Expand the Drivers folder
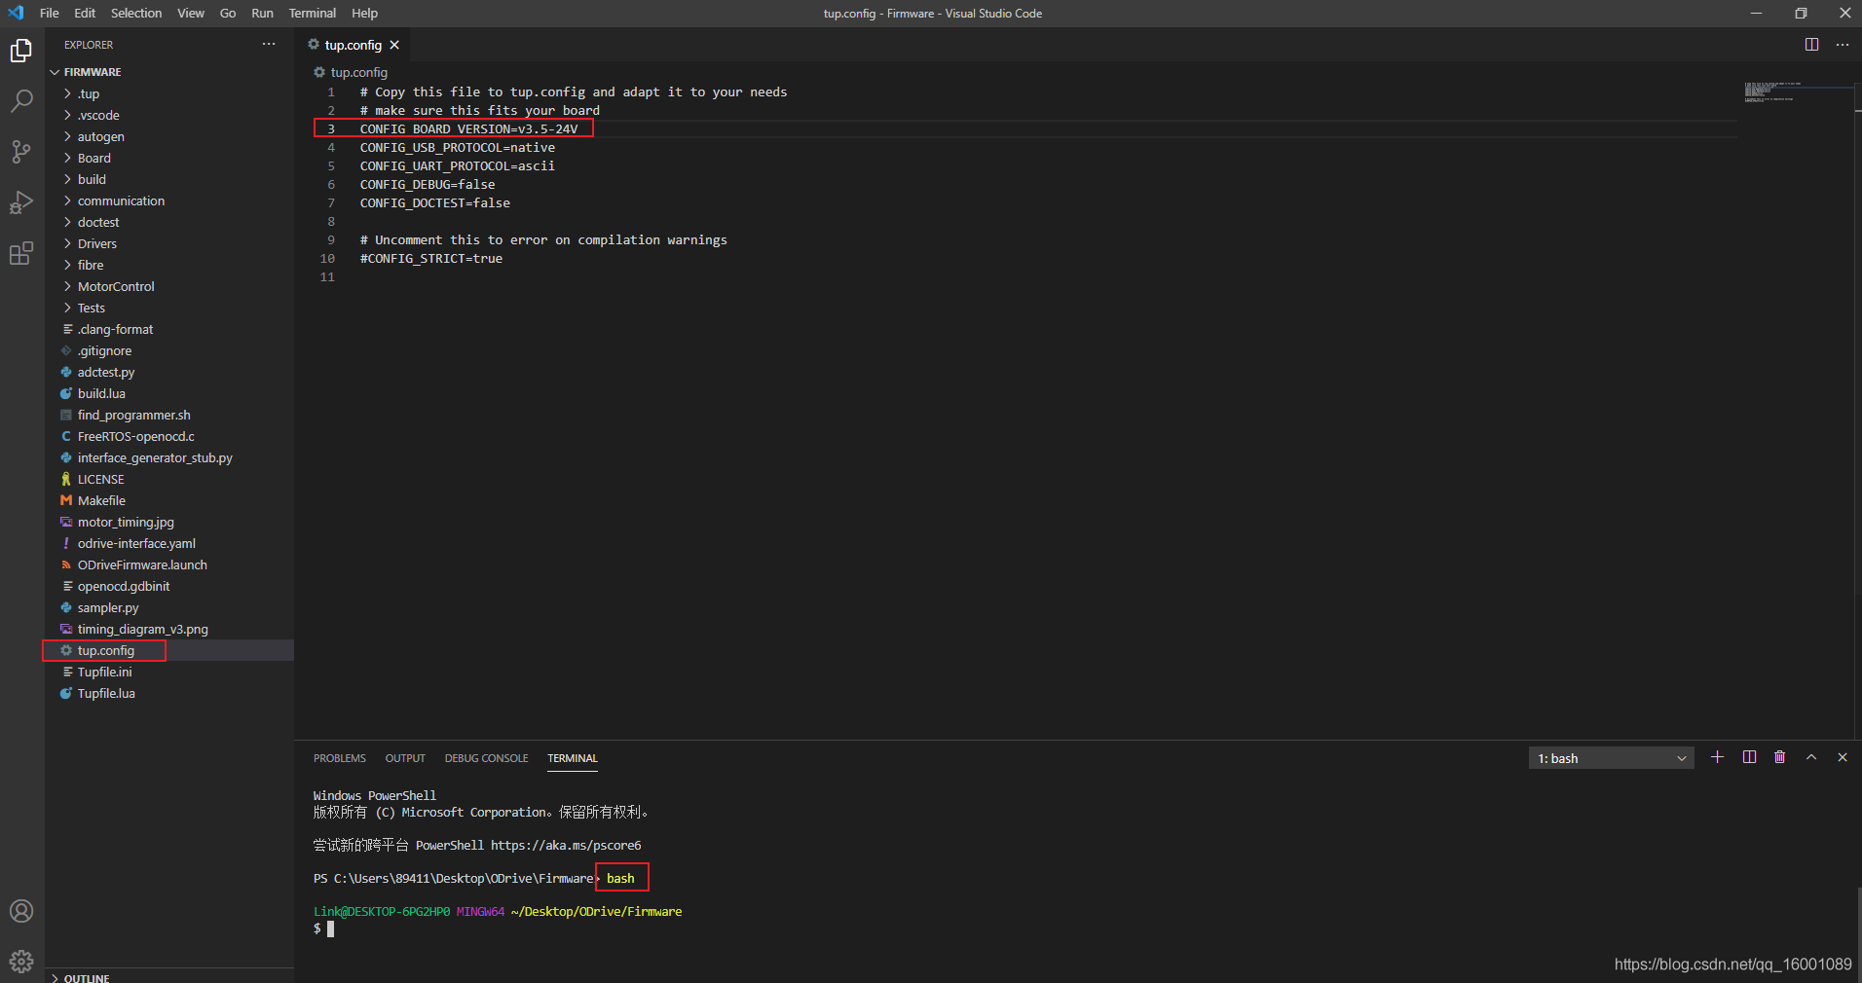 97,243
